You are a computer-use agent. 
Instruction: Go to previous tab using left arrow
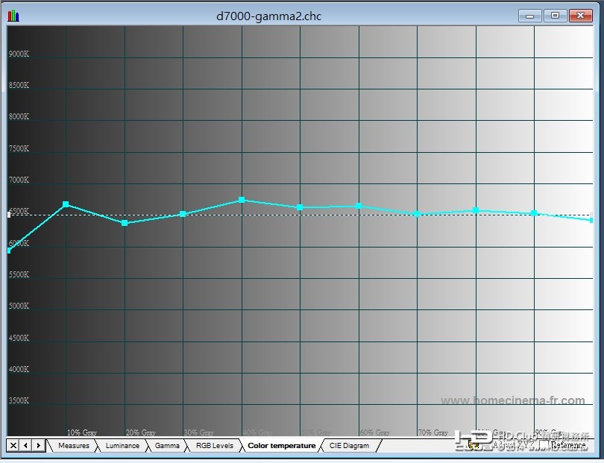click(26, 445)
